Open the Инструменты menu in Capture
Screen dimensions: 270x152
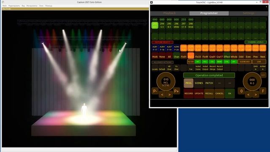(x=32, y=5)
